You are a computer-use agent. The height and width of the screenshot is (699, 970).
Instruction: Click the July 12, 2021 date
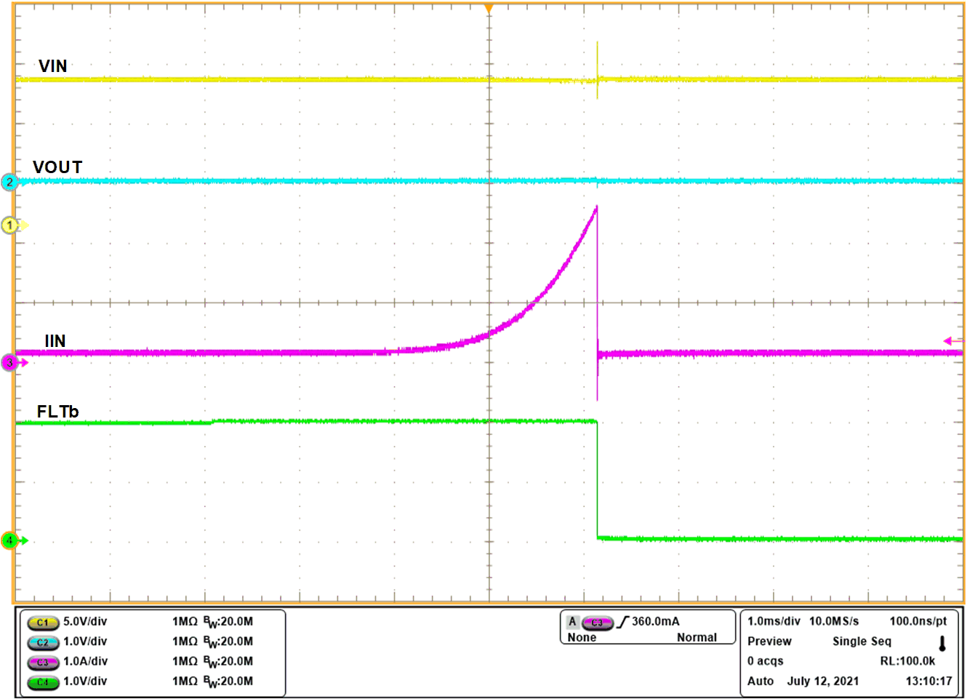pos(822,682)
